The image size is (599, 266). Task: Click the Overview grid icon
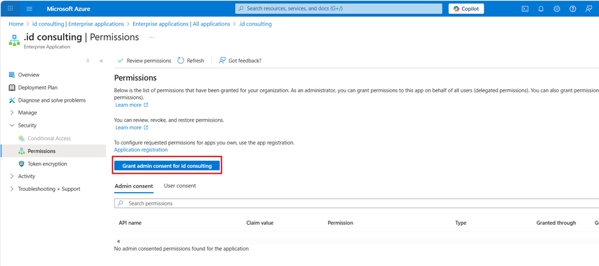pos(11,75)
